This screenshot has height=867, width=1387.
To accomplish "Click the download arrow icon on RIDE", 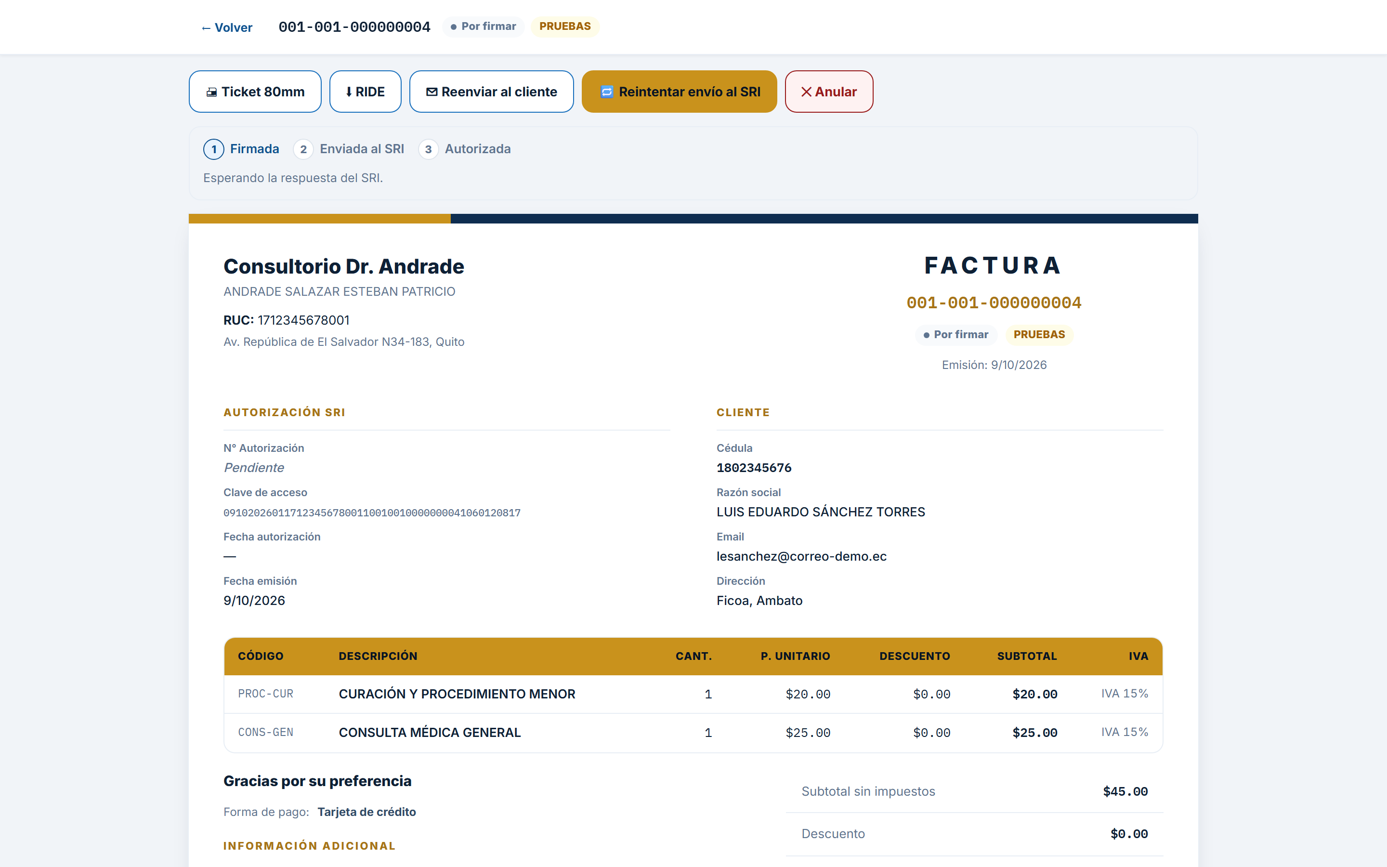I will [349, 92].
